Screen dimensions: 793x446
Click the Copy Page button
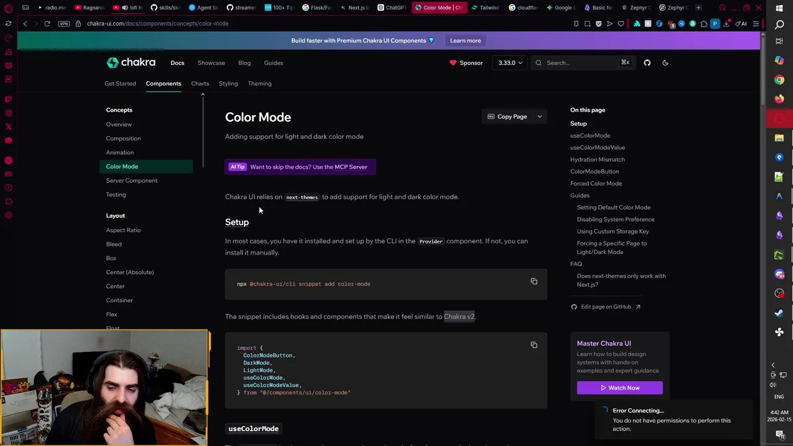click(x=507, y=116)
